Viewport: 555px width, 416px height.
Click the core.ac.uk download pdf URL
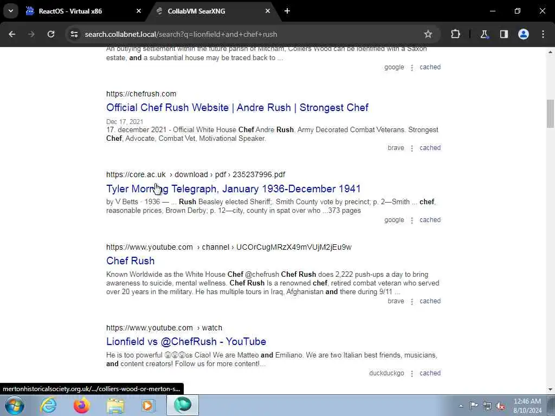[x=195, y=175]
